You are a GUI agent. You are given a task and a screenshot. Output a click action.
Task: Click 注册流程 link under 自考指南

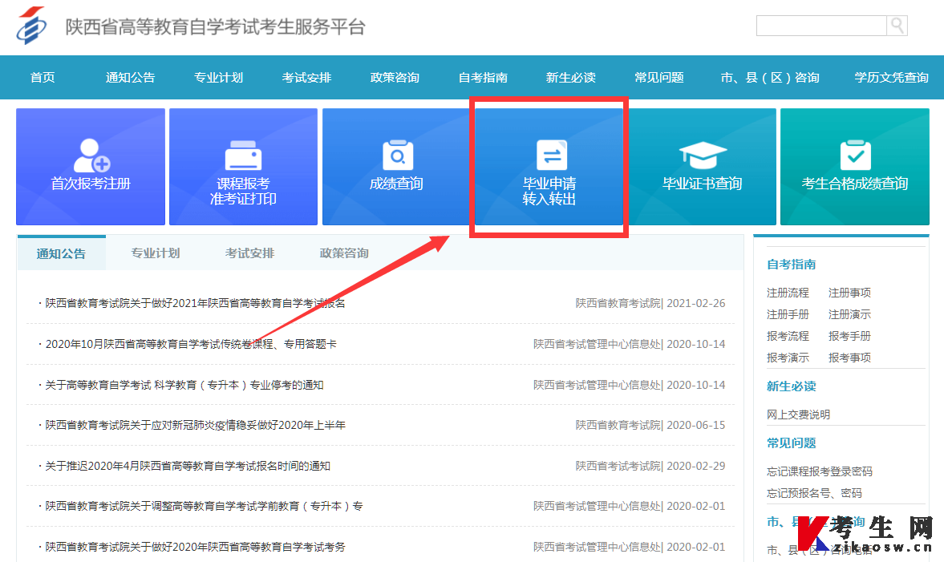pyautogui.click(x=788, y=293)
